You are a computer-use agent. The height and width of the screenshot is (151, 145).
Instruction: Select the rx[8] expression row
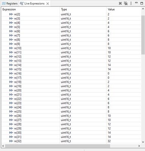[71, 40]
